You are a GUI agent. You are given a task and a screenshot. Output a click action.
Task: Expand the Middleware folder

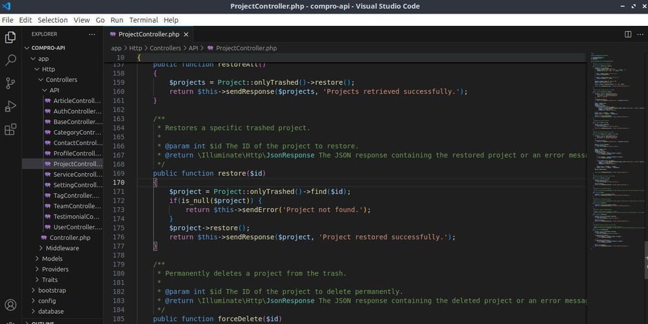(x=62, y=248)
